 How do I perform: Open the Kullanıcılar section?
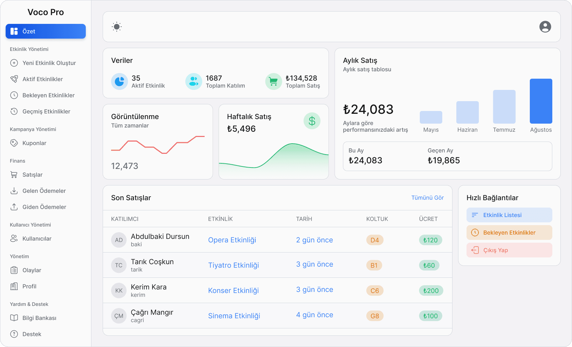[37, 238]
